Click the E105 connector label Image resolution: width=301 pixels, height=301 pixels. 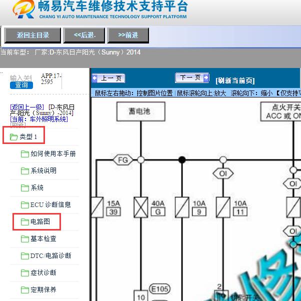point(159,288)
